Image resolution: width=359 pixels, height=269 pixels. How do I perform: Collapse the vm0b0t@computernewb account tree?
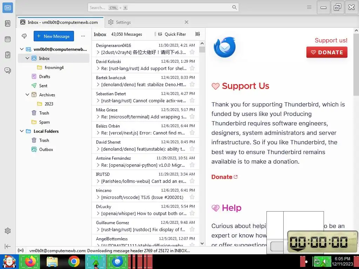tap(22, 49)
